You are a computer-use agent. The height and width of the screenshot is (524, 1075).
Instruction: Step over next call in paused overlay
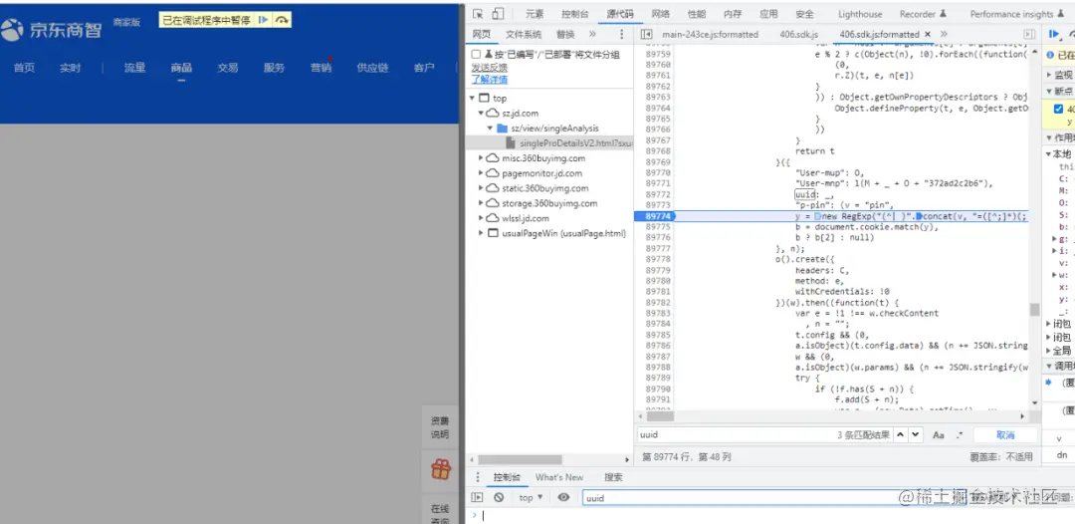coord(281,21)
